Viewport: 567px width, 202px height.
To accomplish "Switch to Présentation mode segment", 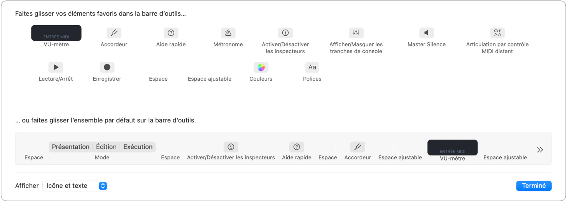I will [71, 147].
